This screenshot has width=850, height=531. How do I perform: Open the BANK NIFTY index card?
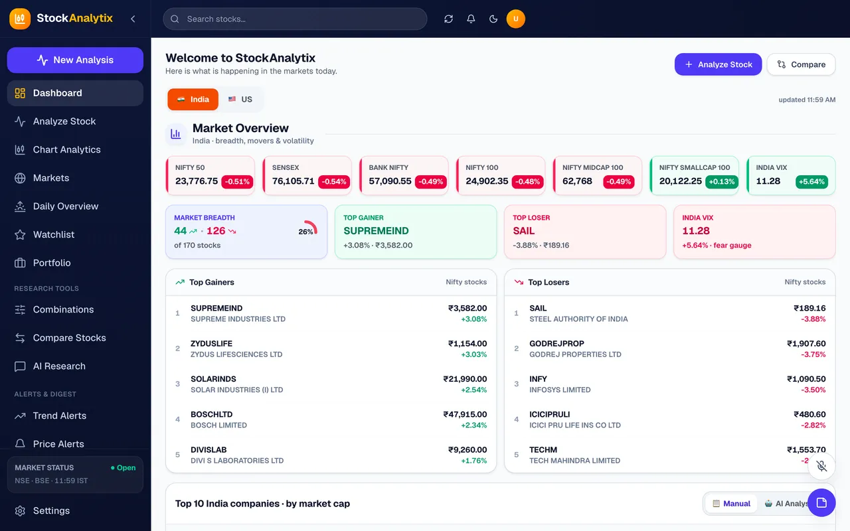pos(404,175)
